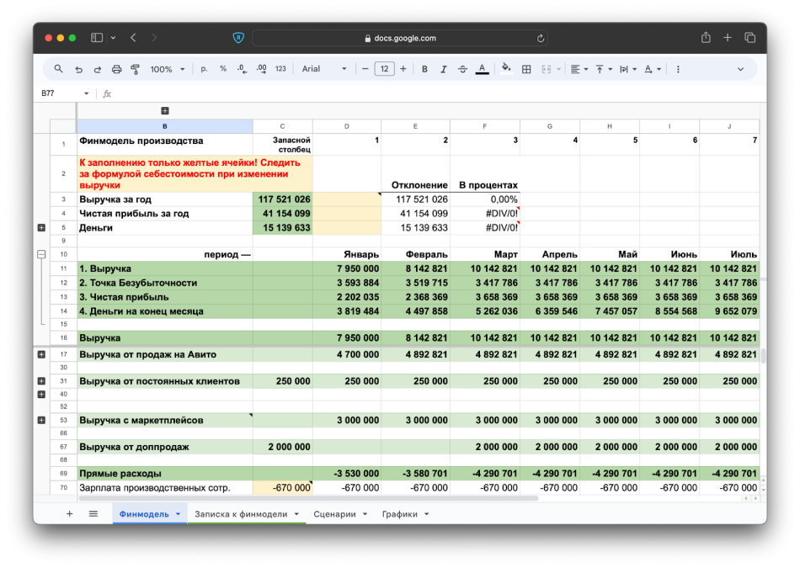Collapse the row group beside row 10
The width and height of the screenshot is (800, 568).
pos(41,254)
